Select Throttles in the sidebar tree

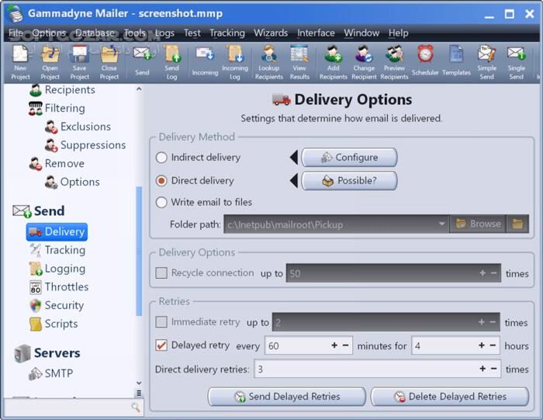66,287
